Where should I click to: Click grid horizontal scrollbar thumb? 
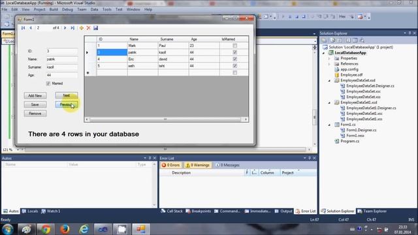(x=165, y=119)
